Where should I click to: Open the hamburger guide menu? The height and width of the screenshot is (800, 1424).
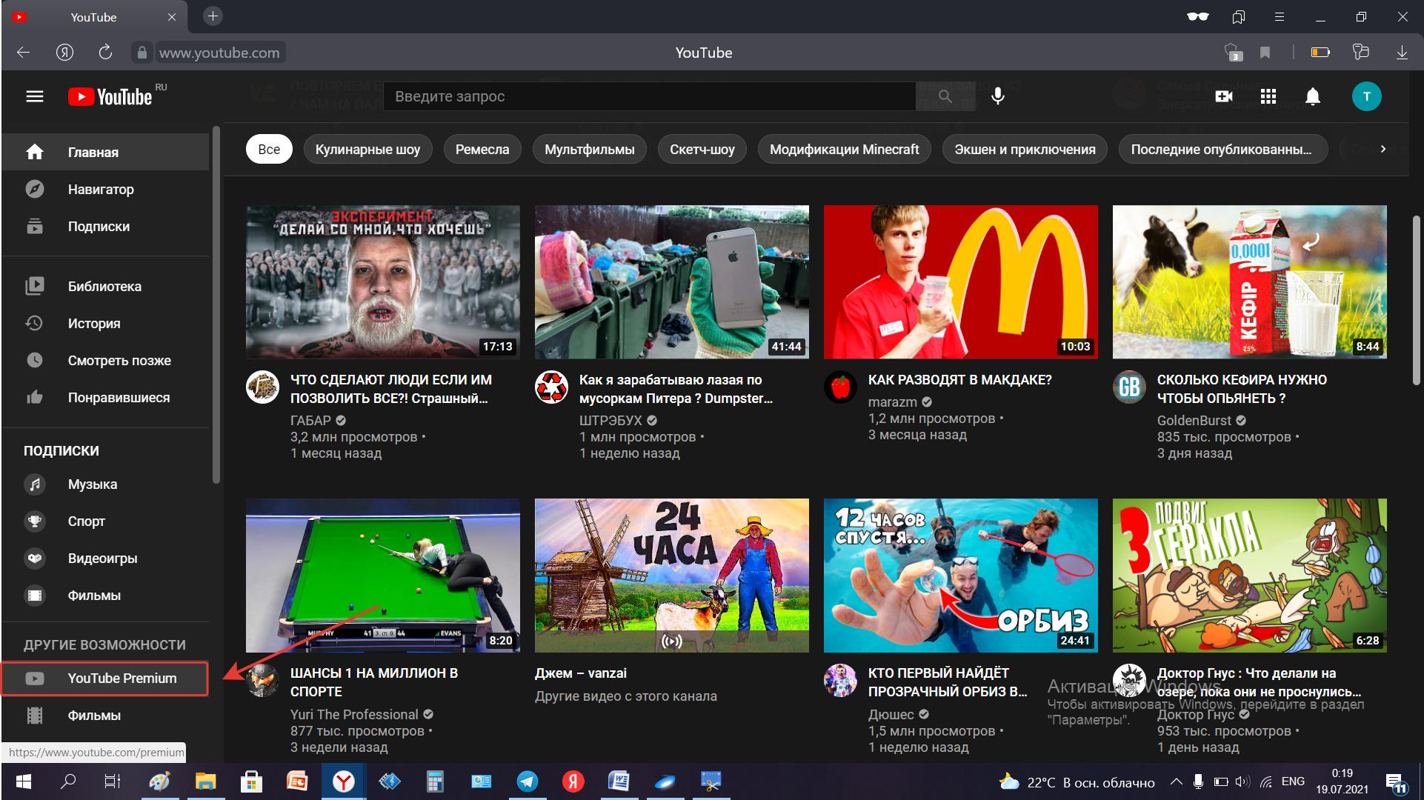pos(35,96)
